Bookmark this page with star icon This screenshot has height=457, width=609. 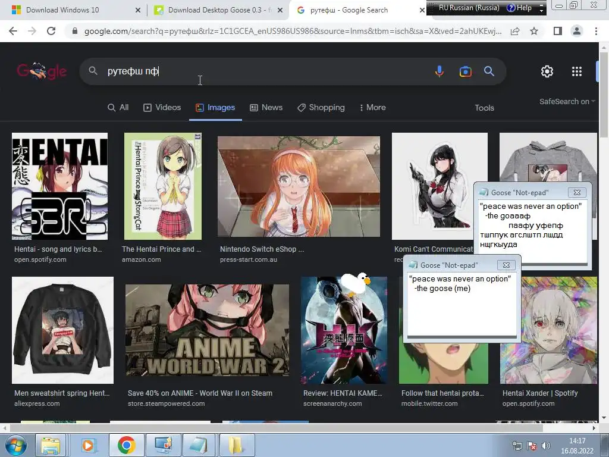pos(534,31)
